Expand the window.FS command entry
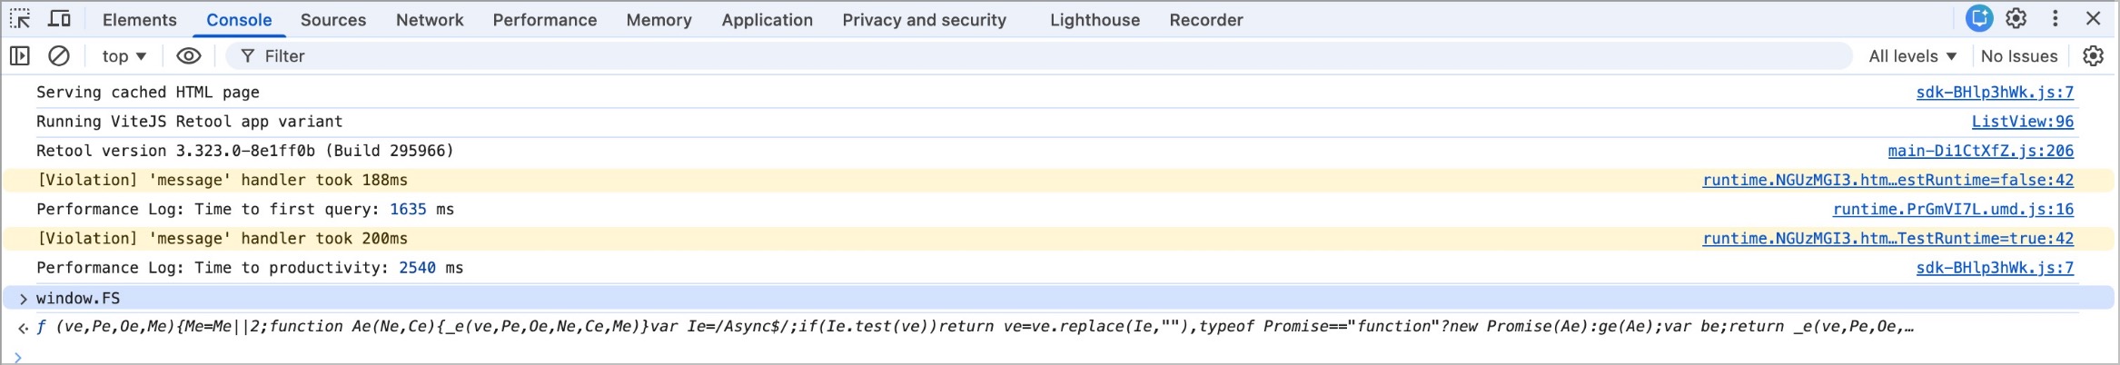 (x=24, y=299)
